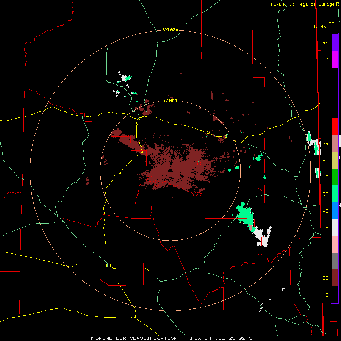
Task: Click the RF legend label
Action: [325, 42]
